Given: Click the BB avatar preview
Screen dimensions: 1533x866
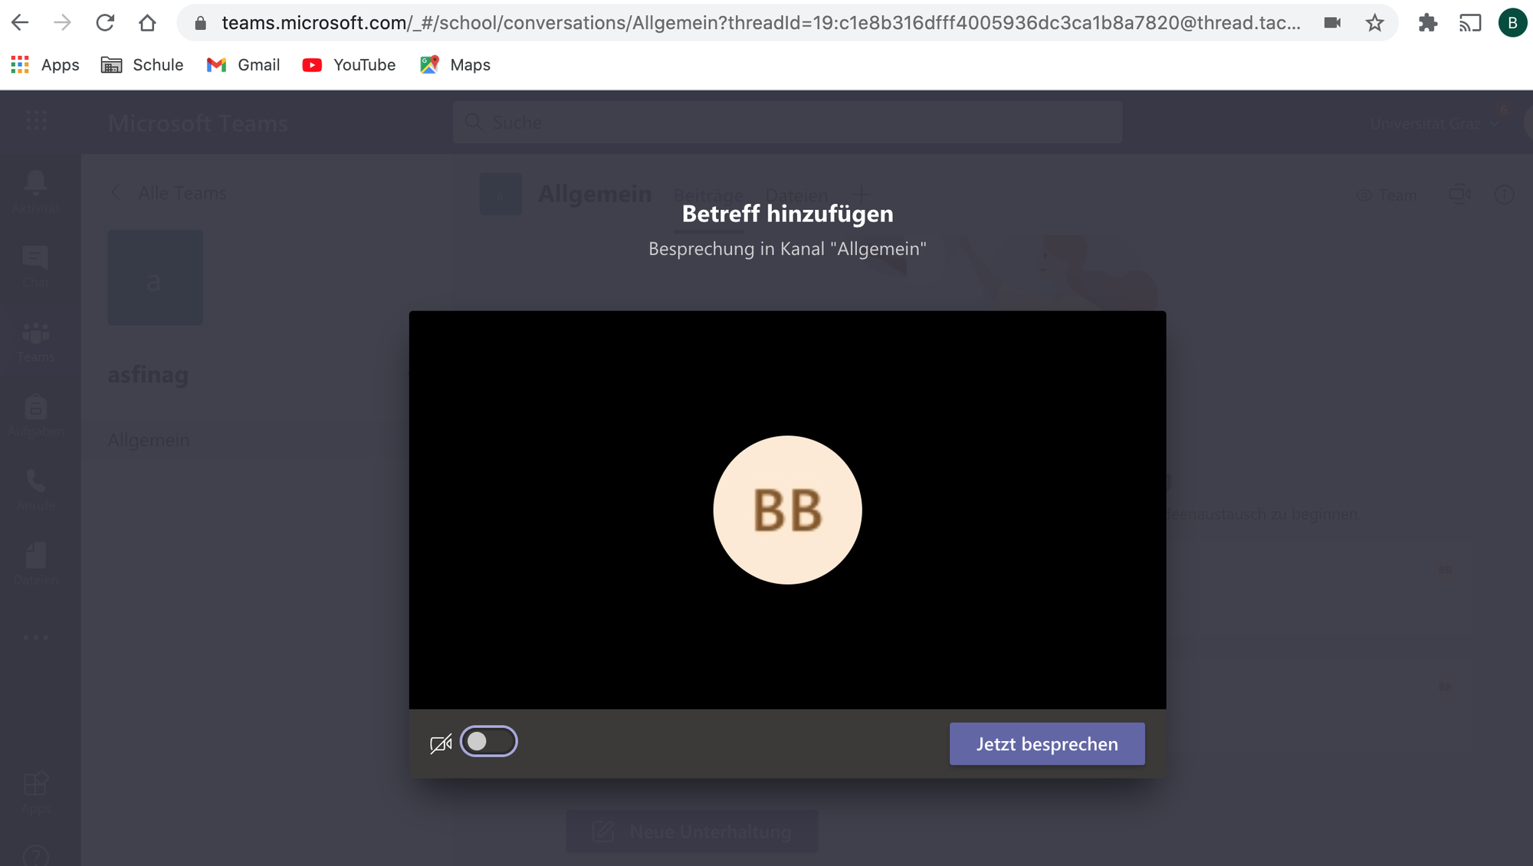Looking at the screenshot, I should tap(787, 510).
